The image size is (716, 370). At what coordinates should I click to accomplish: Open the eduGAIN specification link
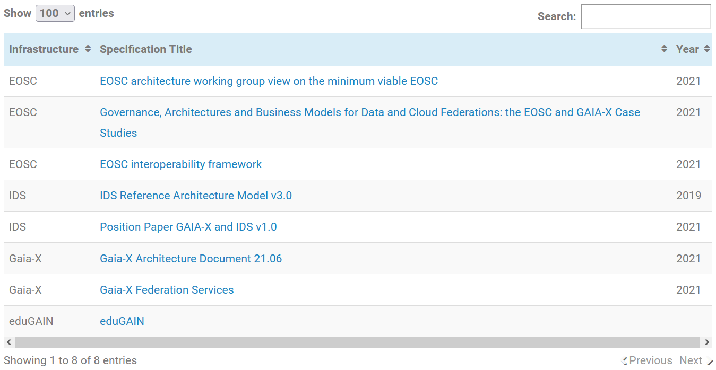(122, 321)
